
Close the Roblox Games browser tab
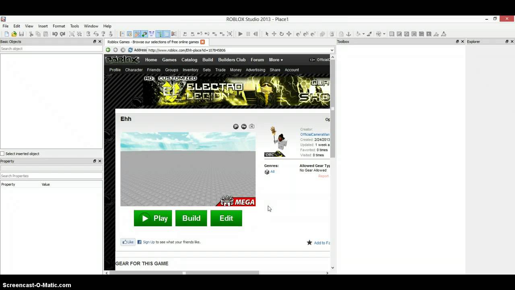(202, 42)
